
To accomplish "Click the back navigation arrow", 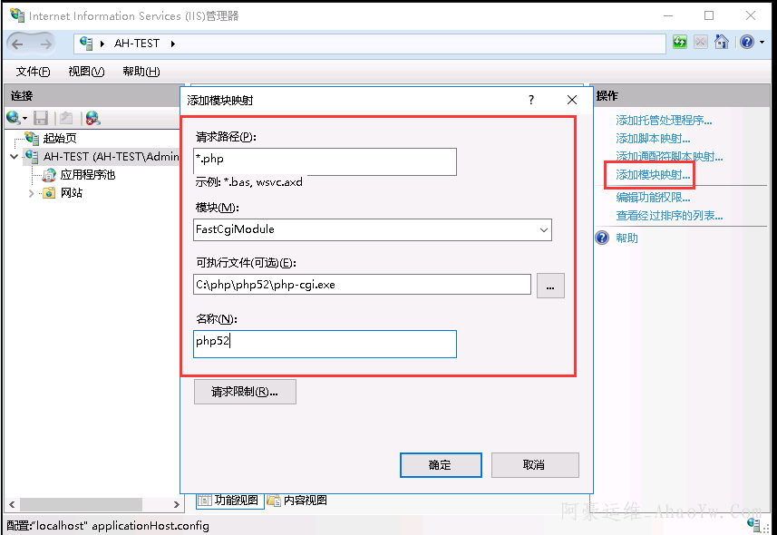I will click(18, 44).
